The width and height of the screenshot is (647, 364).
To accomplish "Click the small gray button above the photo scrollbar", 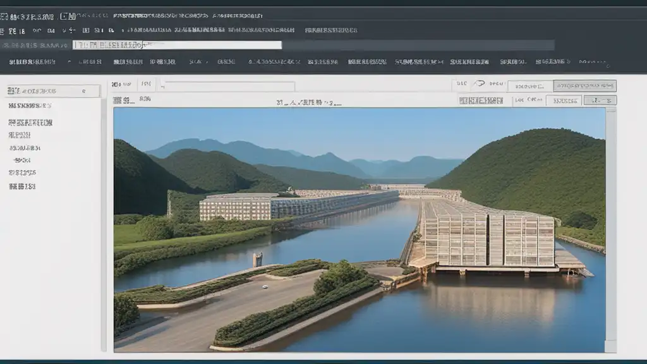I will (x=600, y=100).
